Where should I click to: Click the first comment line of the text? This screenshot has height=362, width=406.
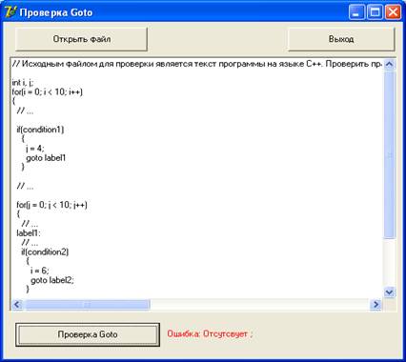click(x=197, y=64)
